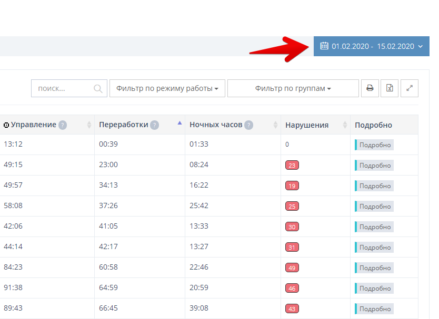Viewport: 439px width, 319px height.
Task: Click the print icon button
Action: [370, 88]
